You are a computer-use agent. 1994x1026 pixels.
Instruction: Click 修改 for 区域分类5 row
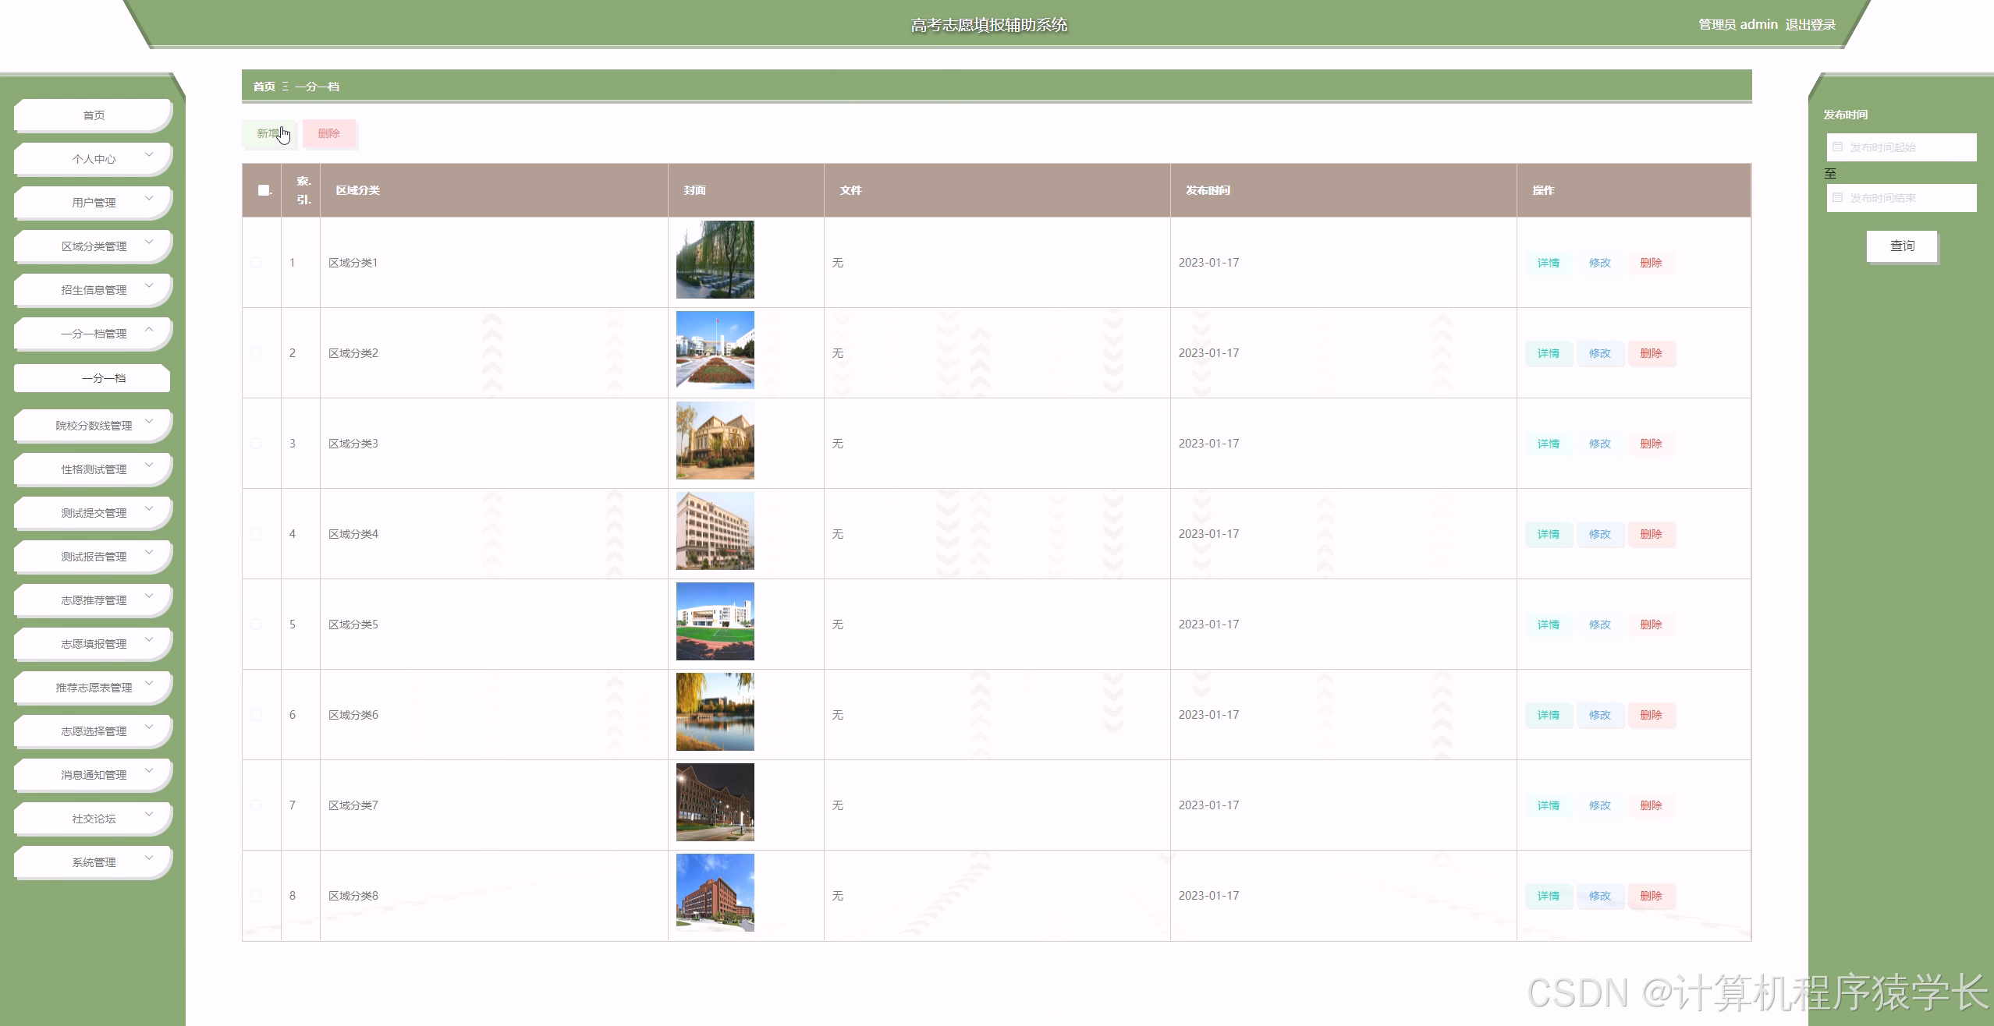pos(1599,624)
